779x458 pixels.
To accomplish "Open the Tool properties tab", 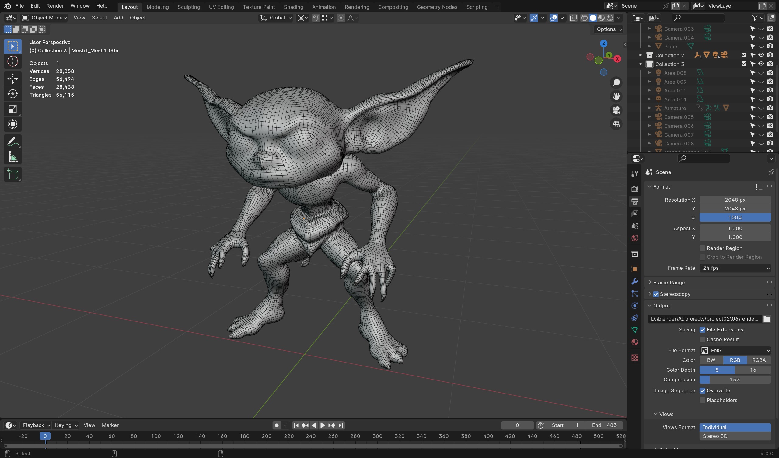I will [x=635, y=174].
